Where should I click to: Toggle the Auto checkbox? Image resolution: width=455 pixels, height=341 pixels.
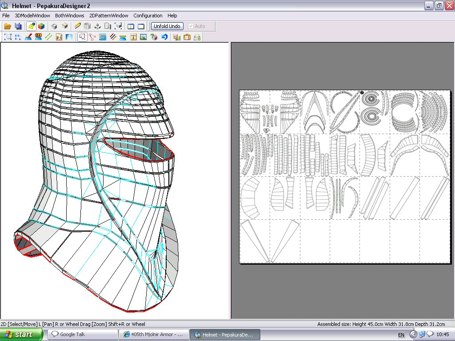click(x=191, y=26)
